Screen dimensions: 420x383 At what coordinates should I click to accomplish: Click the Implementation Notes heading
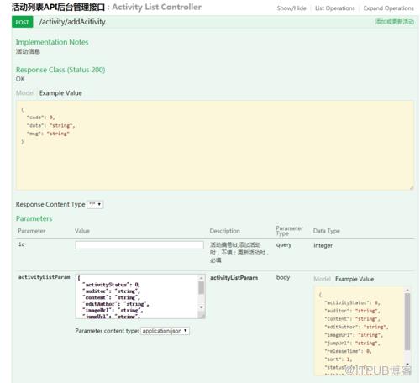[x=52, y=42]
